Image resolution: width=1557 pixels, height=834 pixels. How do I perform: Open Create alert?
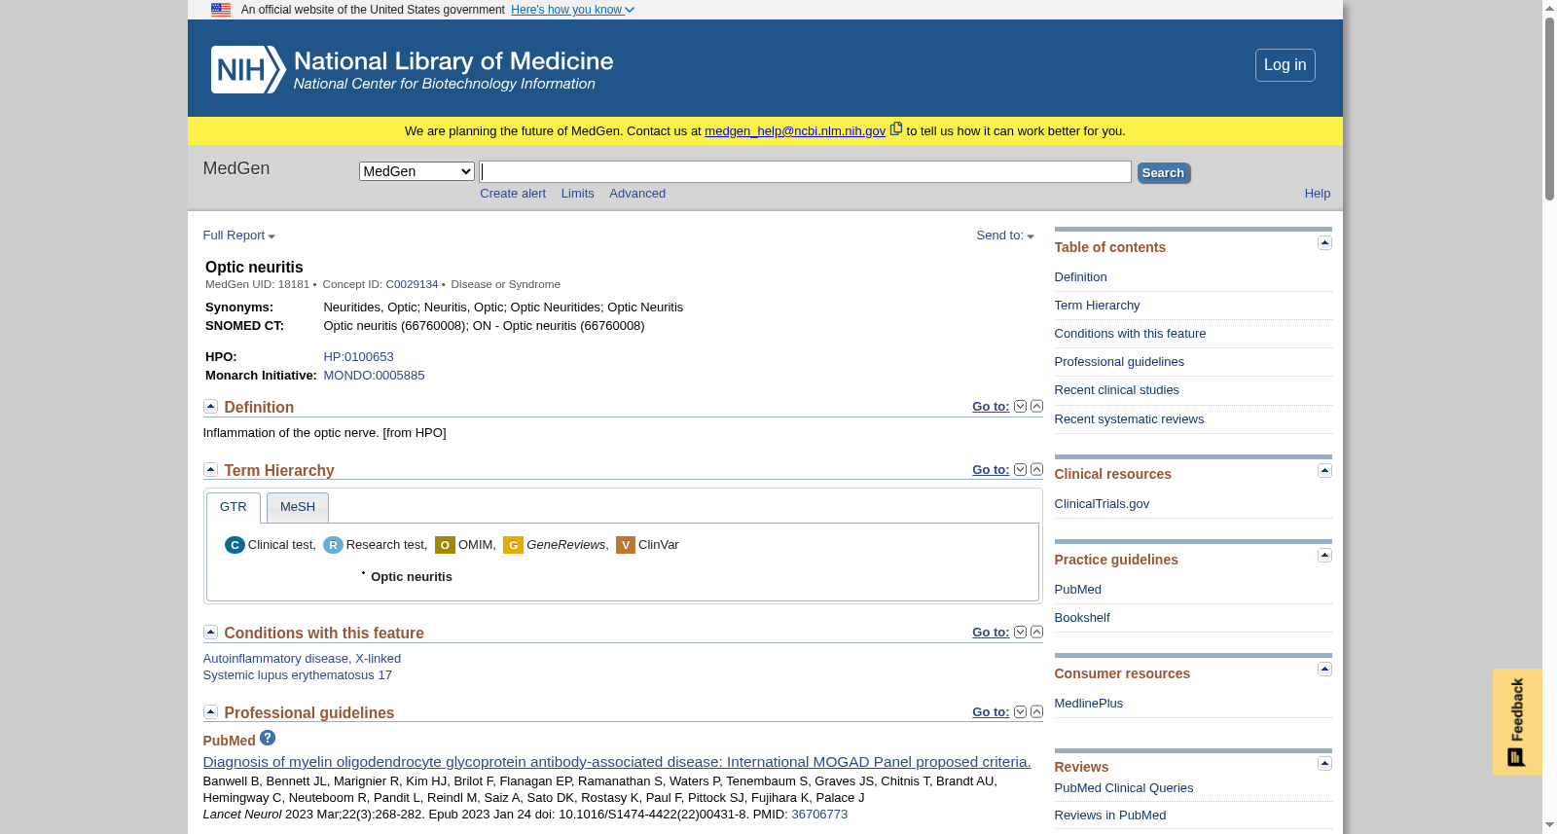pyautogui.click(x=513, y=194)
